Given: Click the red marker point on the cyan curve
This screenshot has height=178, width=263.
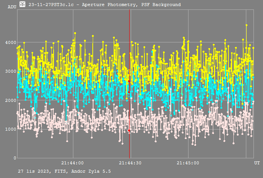Looking at the screenshot, I should coord(129,92).
